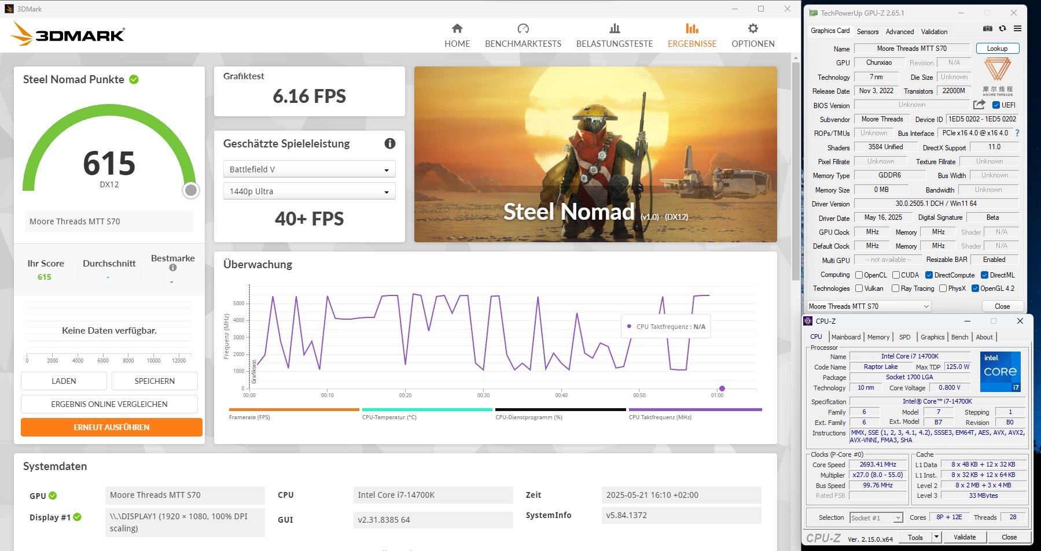Switch to the Validation tab in GPU-Z
Image resolution: width=1041 pixels, height=551 pixels.
coord(934,32)
